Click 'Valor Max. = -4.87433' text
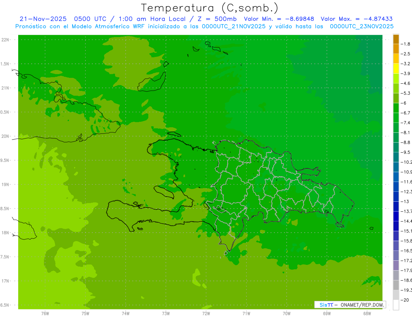 tap(357, 19)
